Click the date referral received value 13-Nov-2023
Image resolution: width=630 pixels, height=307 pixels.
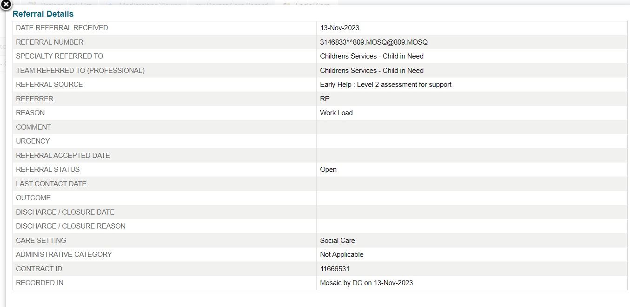pos(339,28)
